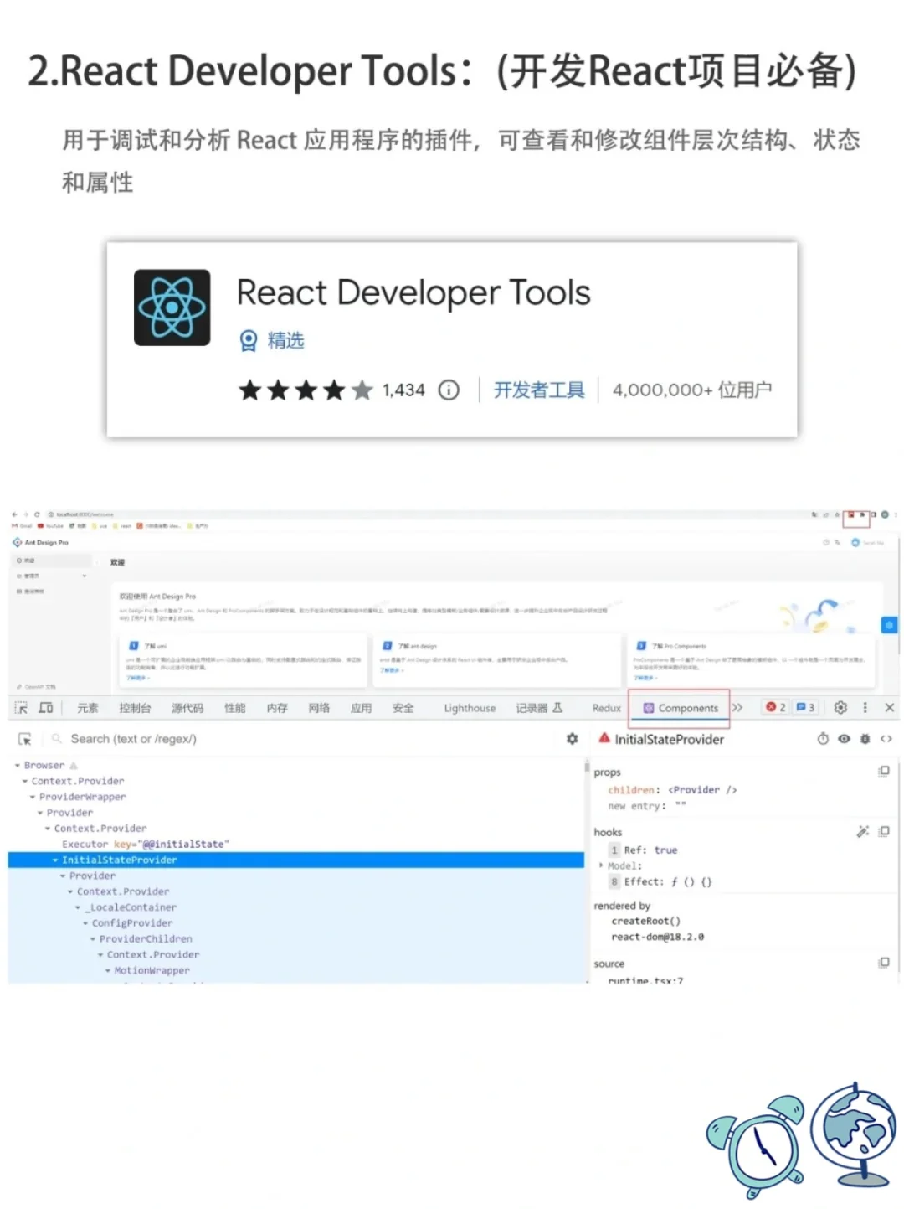Click the warning icon beside InitialStateProvider

coord(604,738)
